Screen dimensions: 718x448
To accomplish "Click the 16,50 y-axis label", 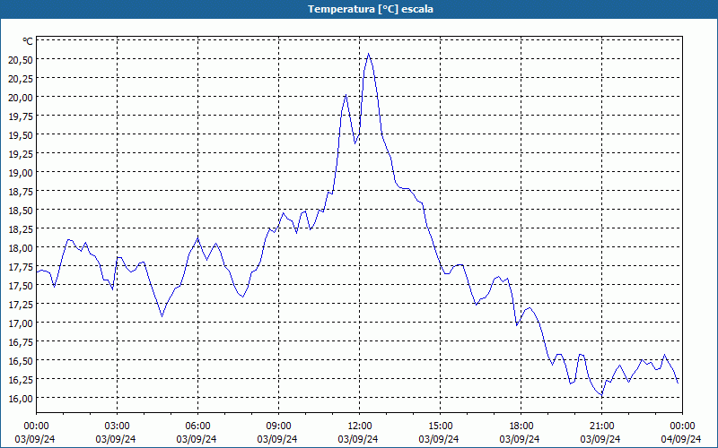I will coord(21,361).
